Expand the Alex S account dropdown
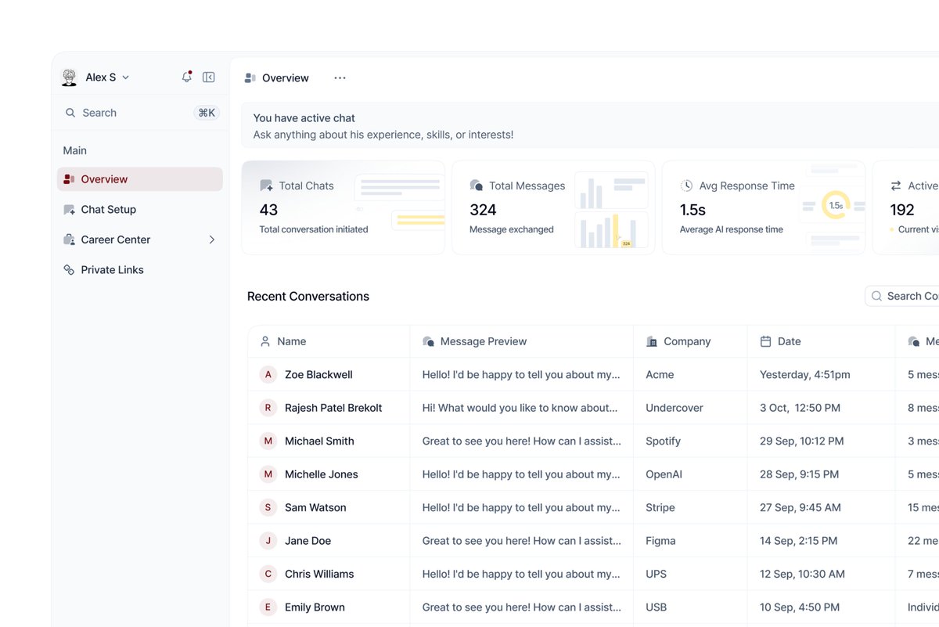Viewport: 939px width, 627px height. click(126, 77)
